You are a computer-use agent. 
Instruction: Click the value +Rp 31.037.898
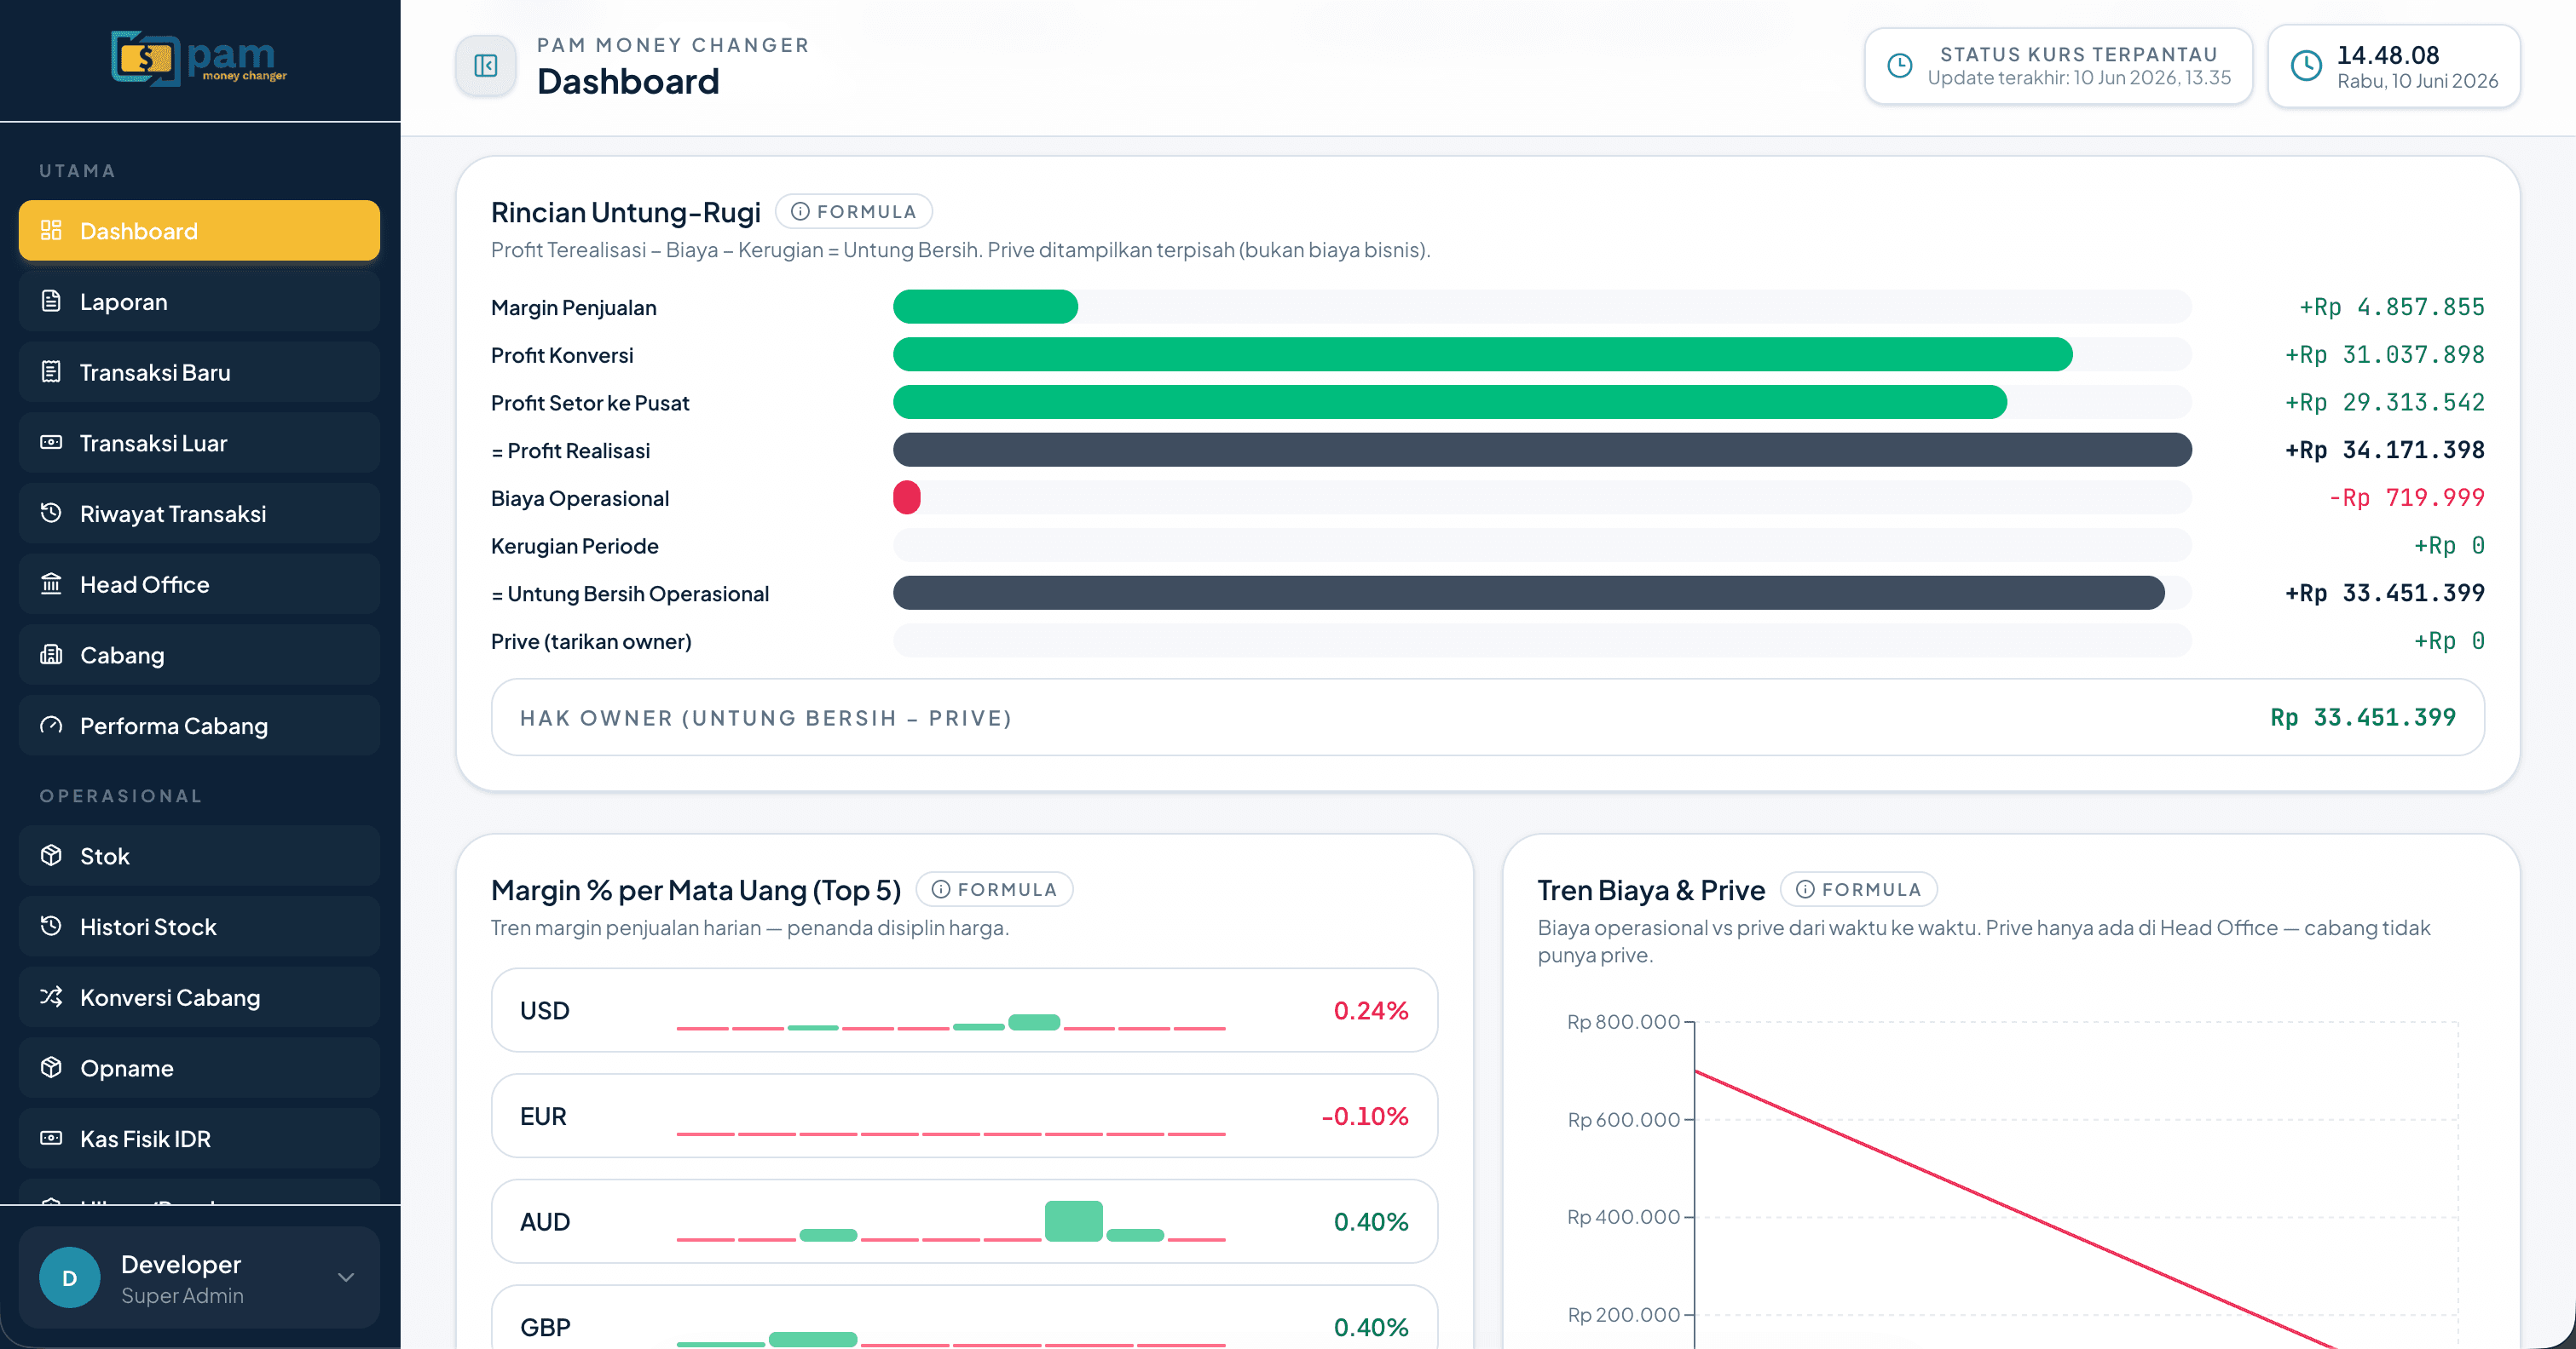pyautogui.click(x=2384, y=355)
